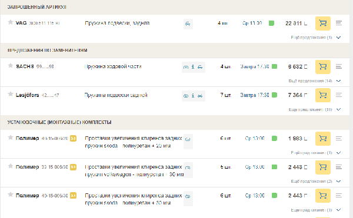Star Полимер 40-15-006/20 as favorite
The width and height of the screenshot is (353, 218).
11,137
